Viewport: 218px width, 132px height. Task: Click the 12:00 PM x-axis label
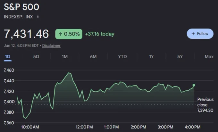84,127
